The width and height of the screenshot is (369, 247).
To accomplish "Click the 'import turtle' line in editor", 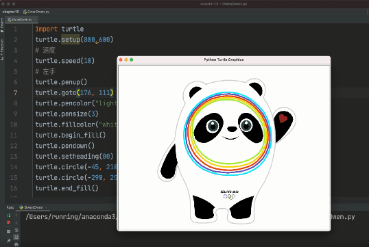I will (60, 29).
